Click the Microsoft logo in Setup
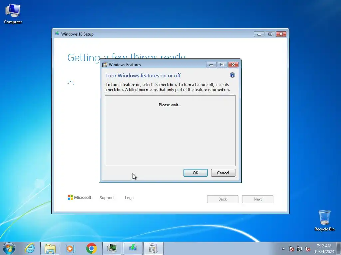This screenshot has height=255, width=341. [x=80, y=197]
